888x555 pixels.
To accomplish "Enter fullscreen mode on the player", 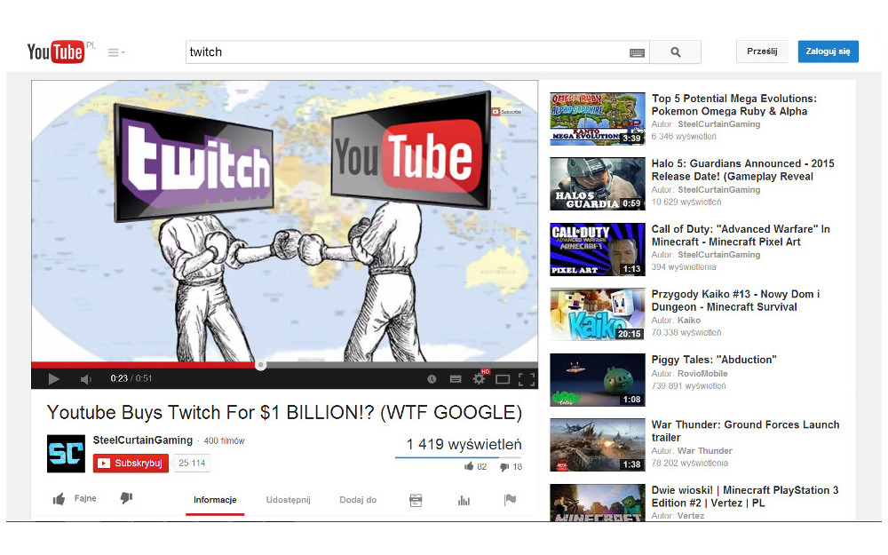I will click(527, 379).
